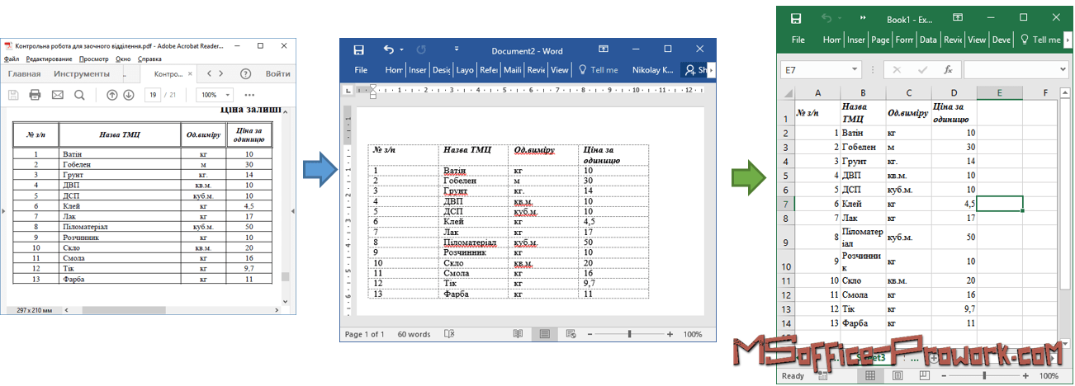The width and height of the screenshot is (1075, 386).
Task: Click the Save icon in Excel's title bar
Action: 796,18
